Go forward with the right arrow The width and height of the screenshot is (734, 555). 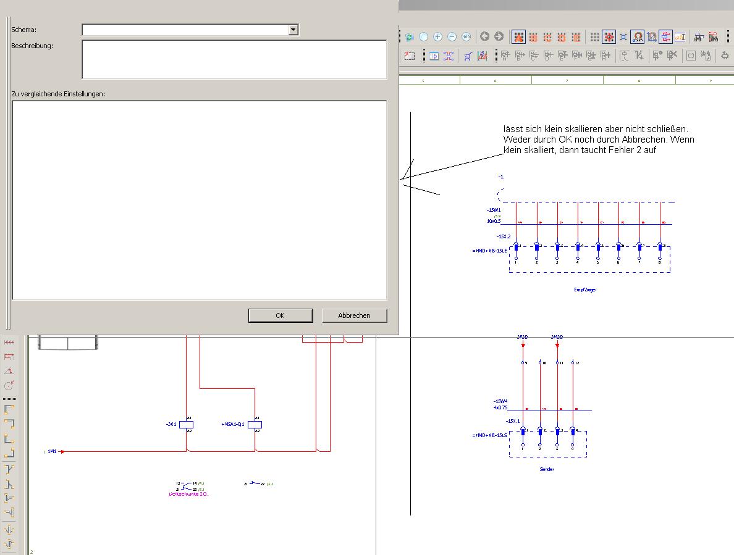click(499, 36)
